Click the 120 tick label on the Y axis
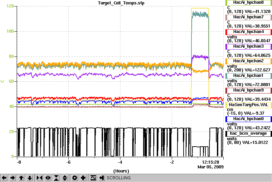Viewport: 272px width, 182px height. click(10, 6)
